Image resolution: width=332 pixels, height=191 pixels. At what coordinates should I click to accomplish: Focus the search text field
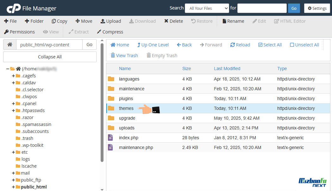tap(262, 8)
